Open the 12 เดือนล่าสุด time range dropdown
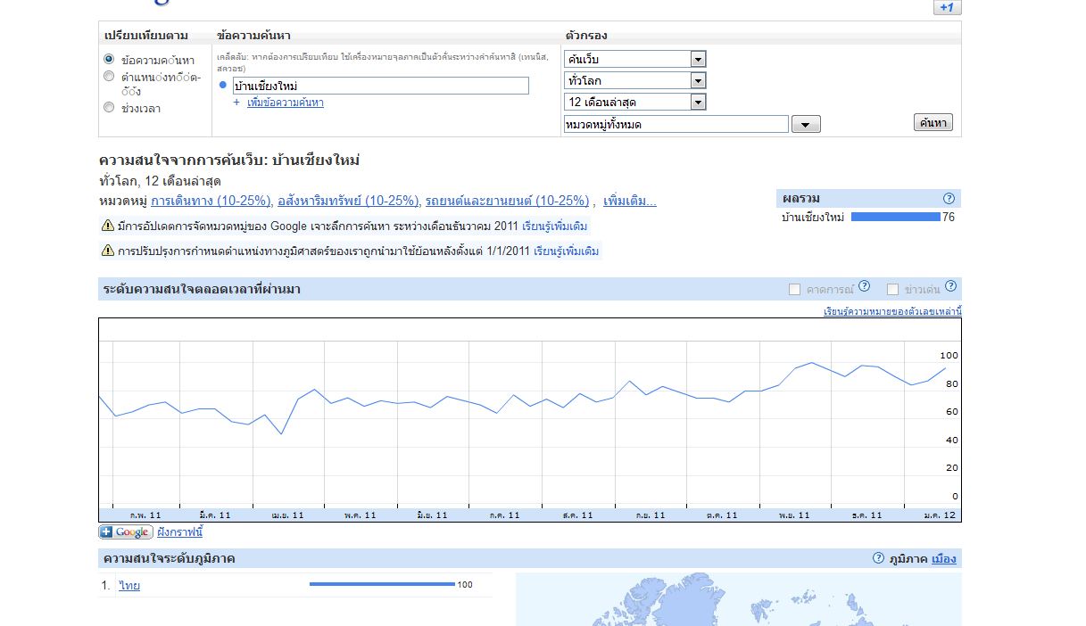This screenshot has width=1086, height=626. 634,102
